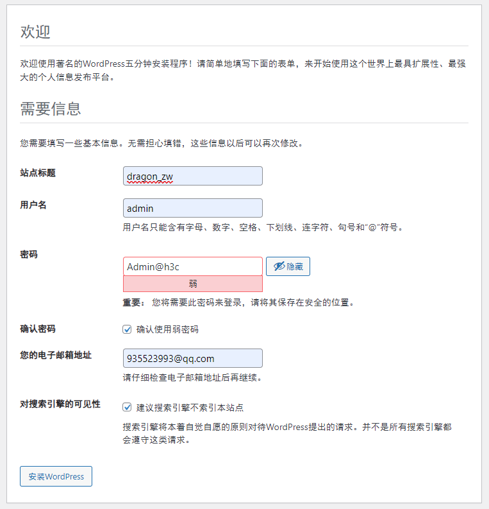This screenshot has width=489, height=509.
Task: Click the email field with 935523993@qq.com
Action: click(193, 358)
